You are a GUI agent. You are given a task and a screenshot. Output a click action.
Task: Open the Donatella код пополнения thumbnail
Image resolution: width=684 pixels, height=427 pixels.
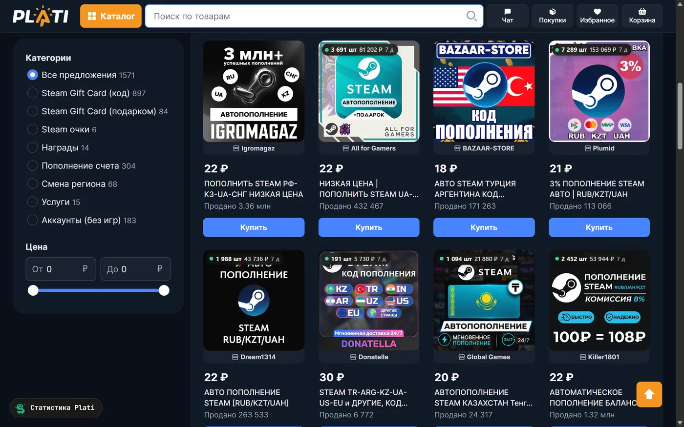(x=369, y=301)
